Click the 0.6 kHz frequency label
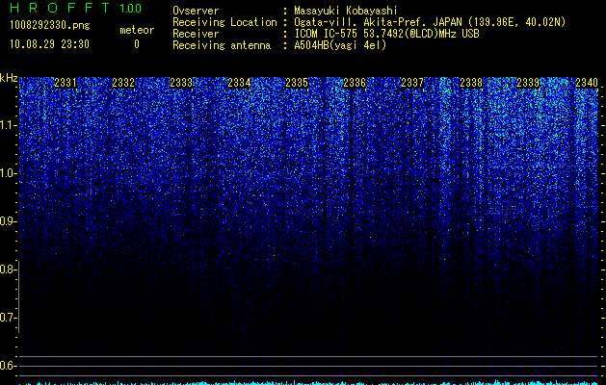Screen dimensions: 606x385 click(x=8, y=366)
